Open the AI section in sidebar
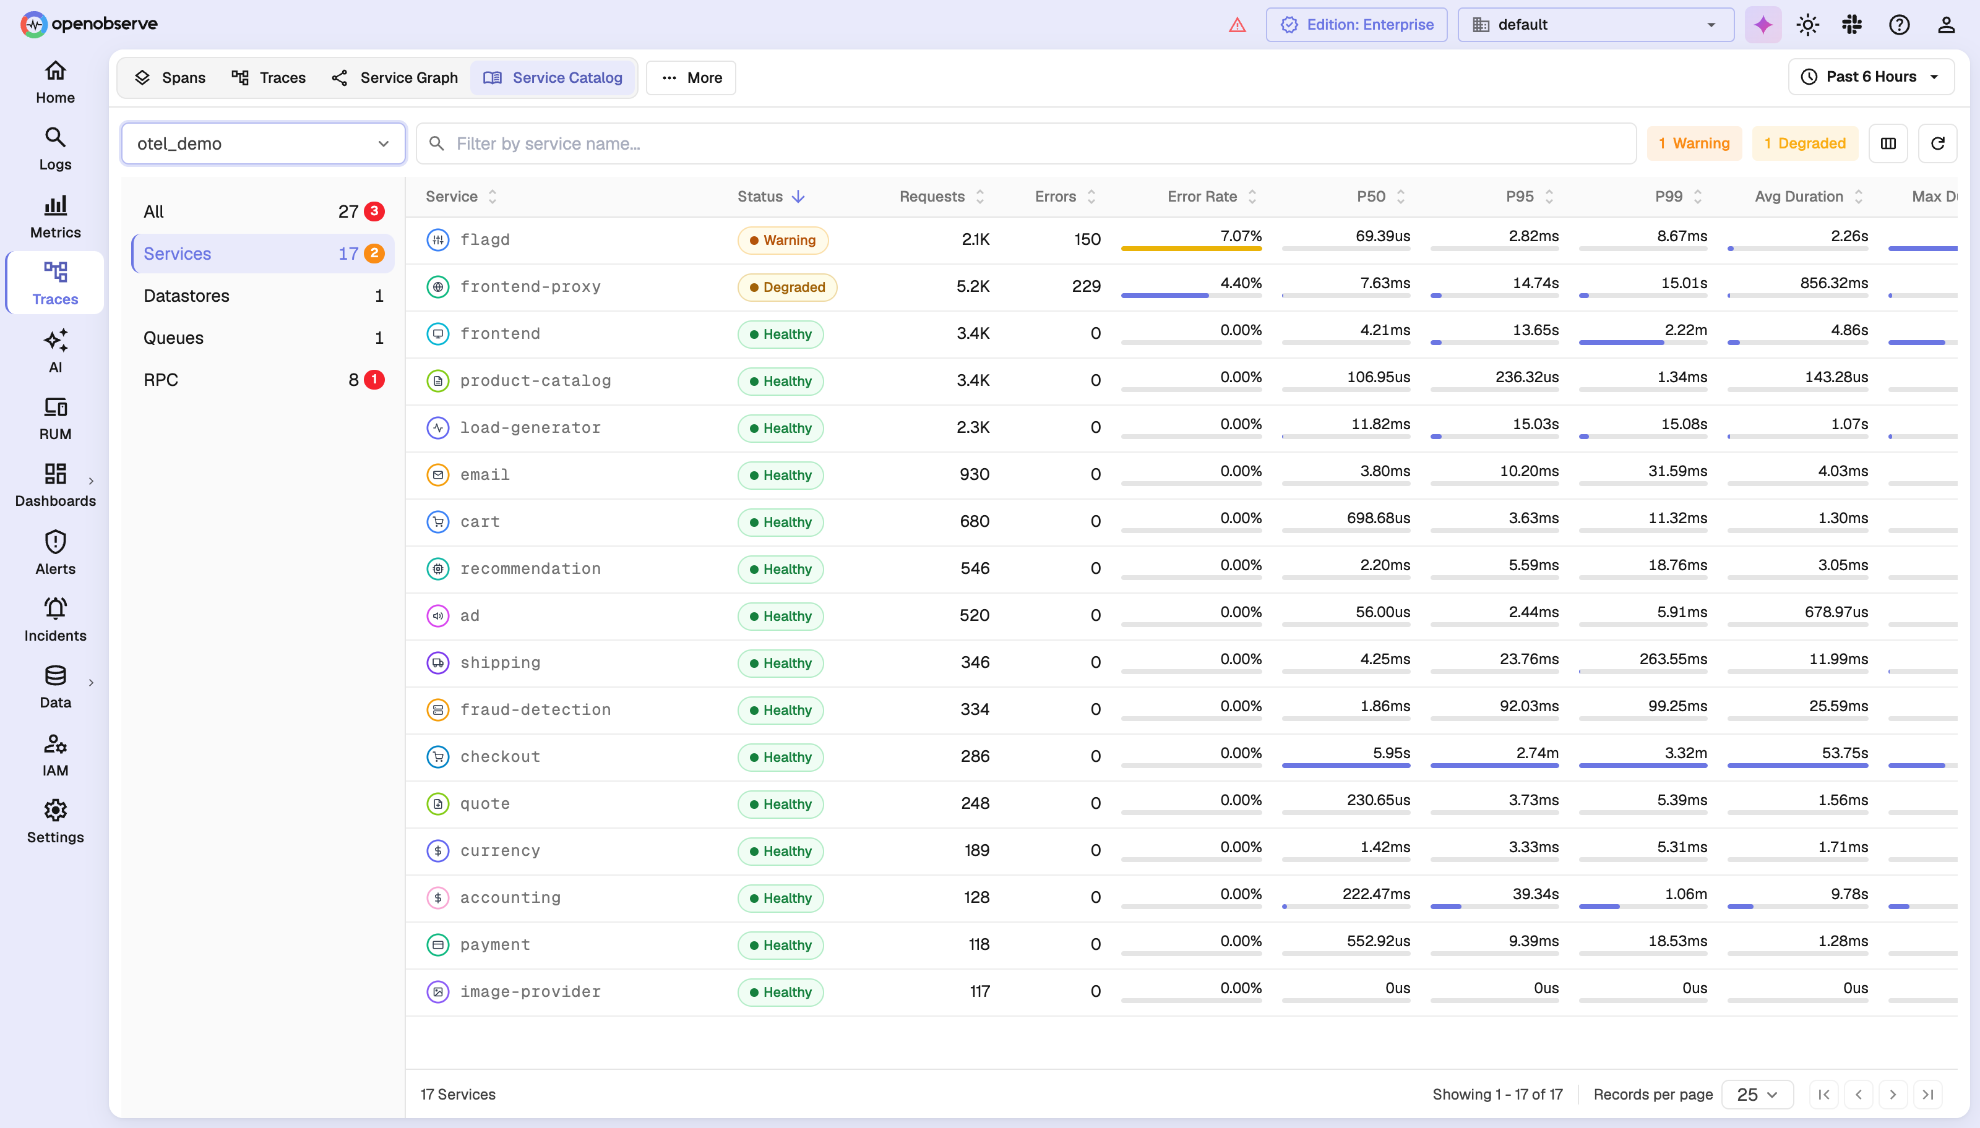Image resolution: width=1980 pixels, height=1128 pixels. pos(55,352)
